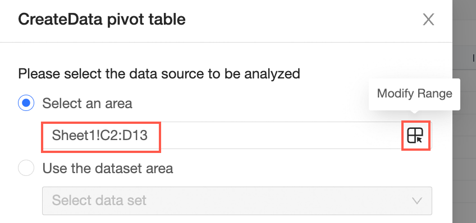Focus the Sheet1!C2:D13 range field
476x223 pixels.
[x=237, y=136]
